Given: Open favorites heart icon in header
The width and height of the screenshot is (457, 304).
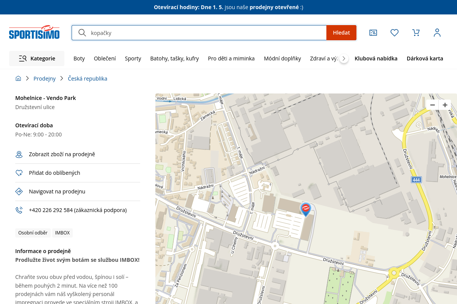Looking at the screenshot, I should [395, 33].
